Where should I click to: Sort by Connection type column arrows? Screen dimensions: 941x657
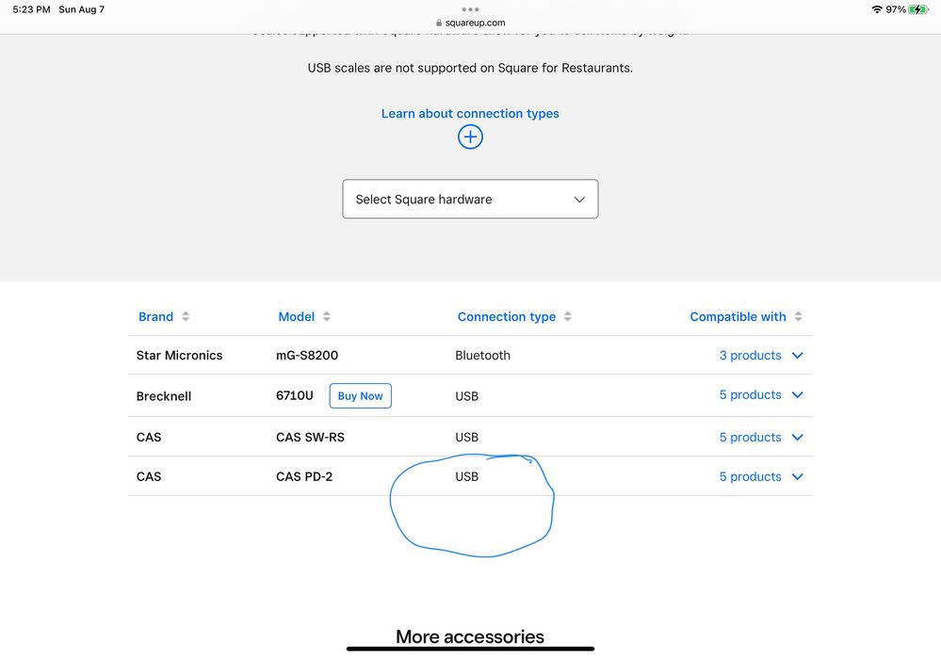click(568, 317)
